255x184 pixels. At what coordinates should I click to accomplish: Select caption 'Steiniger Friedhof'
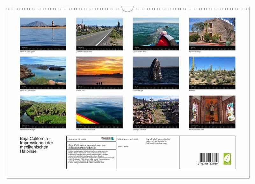pyautogui.click(x=139, y=130)
